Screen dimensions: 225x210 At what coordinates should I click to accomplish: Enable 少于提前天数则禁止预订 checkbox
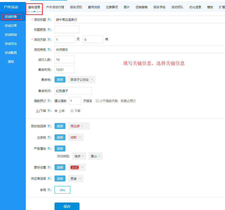97,101
